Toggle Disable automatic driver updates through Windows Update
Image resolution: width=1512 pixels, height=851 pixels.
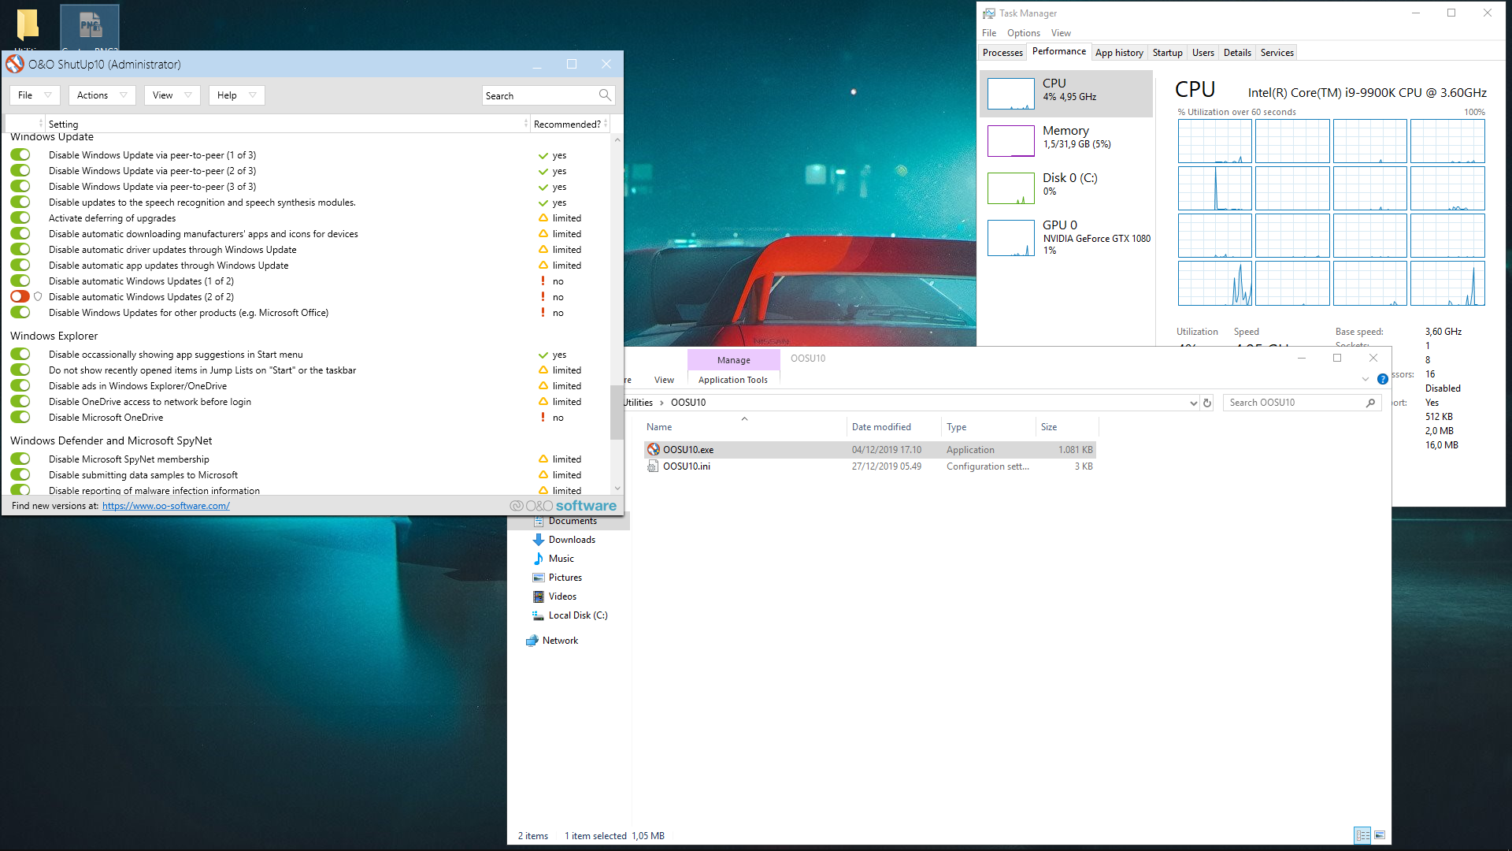(20, 250)
